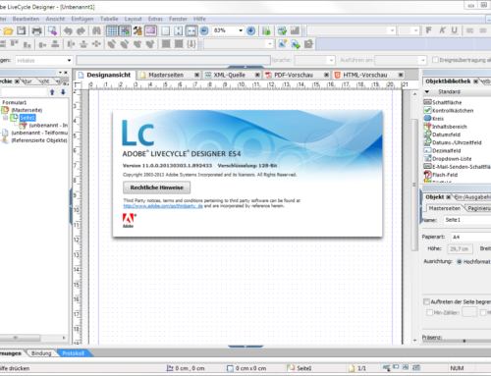Click the Fit Width zoom icon
This screenshot has width=491, height=376.
191,31
